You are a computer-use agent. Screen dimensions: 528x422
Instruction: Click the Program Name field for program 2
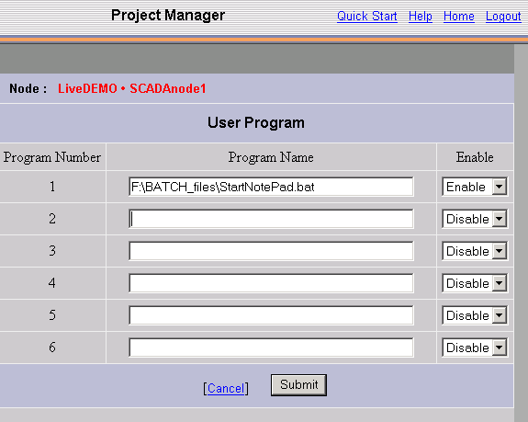pos(271,219)
